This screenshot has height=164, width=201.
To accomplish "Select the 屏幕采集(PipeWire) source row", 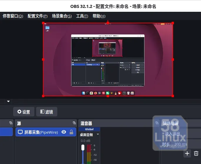I will coord(46,132).
